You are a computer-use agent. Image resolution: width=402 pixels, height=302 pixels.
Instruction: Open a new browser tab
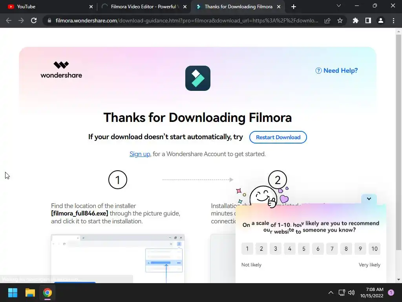294,7
